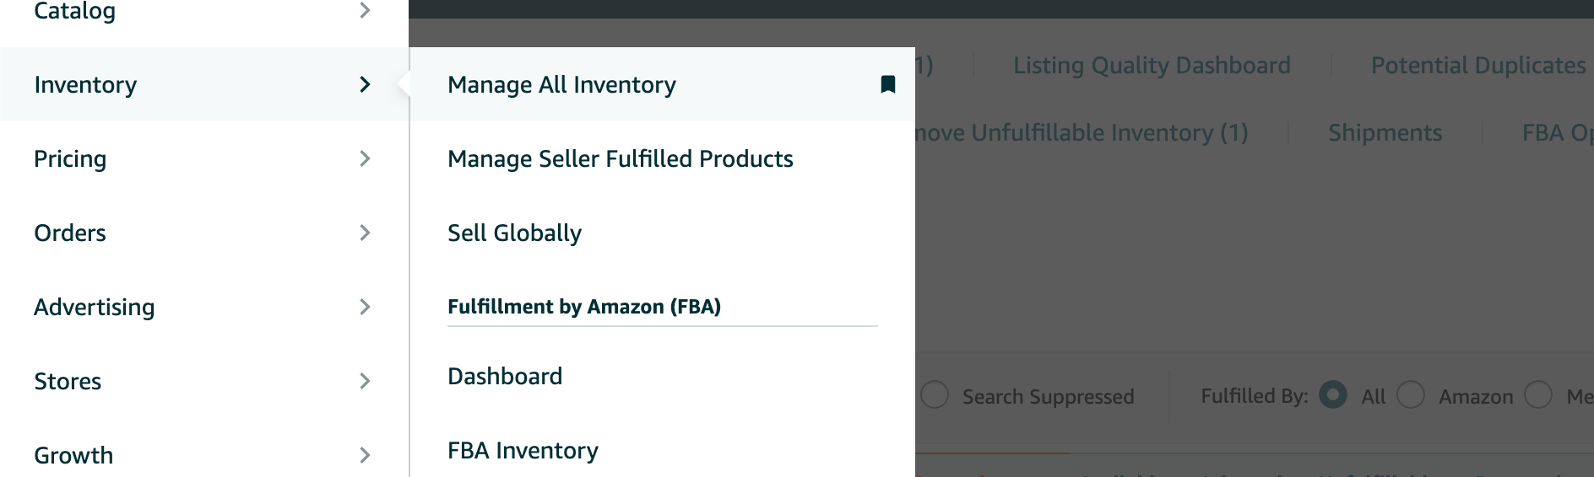Click the bookmark icon beside Manage All Inventory
Image resolution: width=1594 pixels, height=477 pixels.
pos(887,84)
